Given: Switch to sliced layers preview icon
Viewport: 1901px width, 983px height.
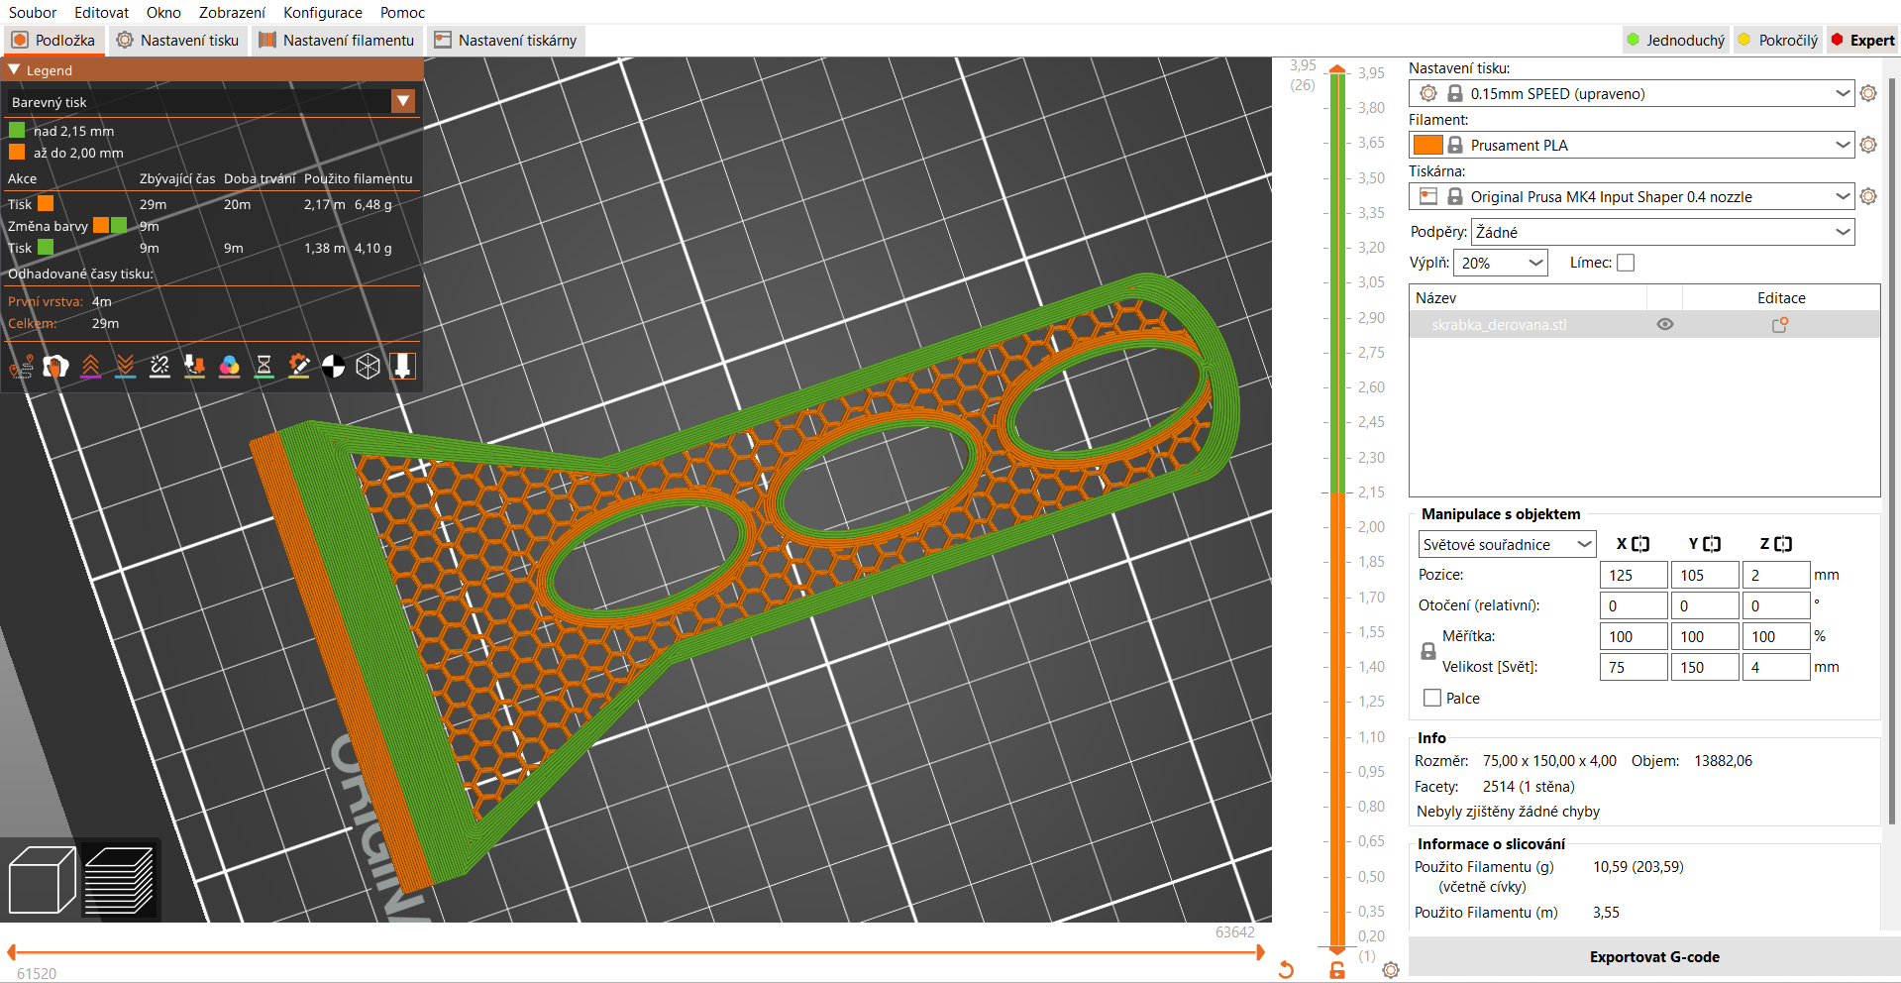Looking at the screenshot, I should (x=119, y=880).
